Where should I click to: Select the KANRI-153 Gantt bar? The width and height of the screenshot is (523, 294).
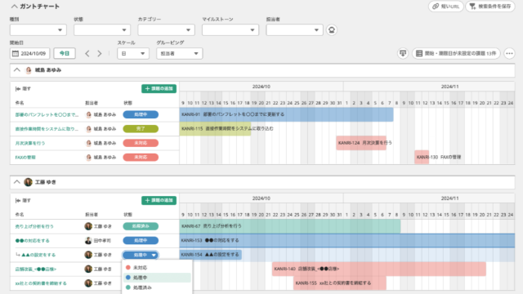[347, 241]
